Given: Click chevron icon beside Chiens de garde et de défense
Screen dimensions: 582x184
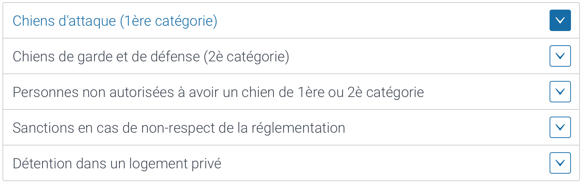Looking at the screenshot, I should coord(560,56).
